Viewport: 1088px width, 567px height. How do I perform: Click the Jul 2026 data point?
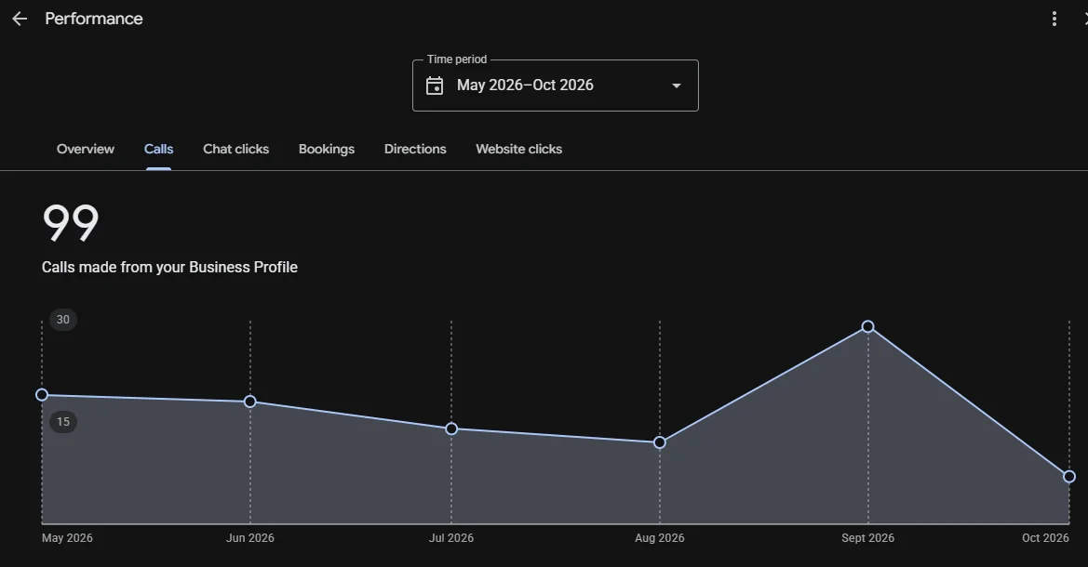[x=451, y=429]
